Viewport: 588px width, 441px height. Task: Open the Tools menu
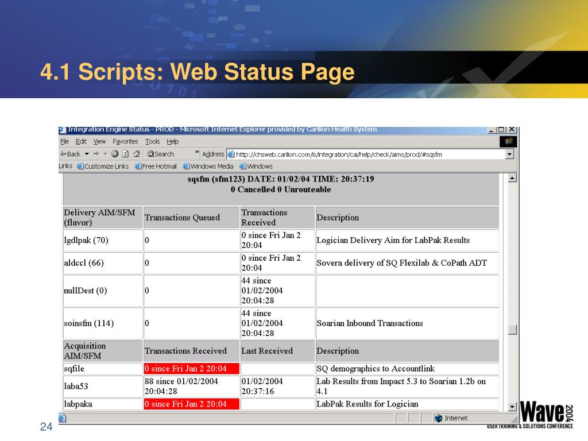153,141
